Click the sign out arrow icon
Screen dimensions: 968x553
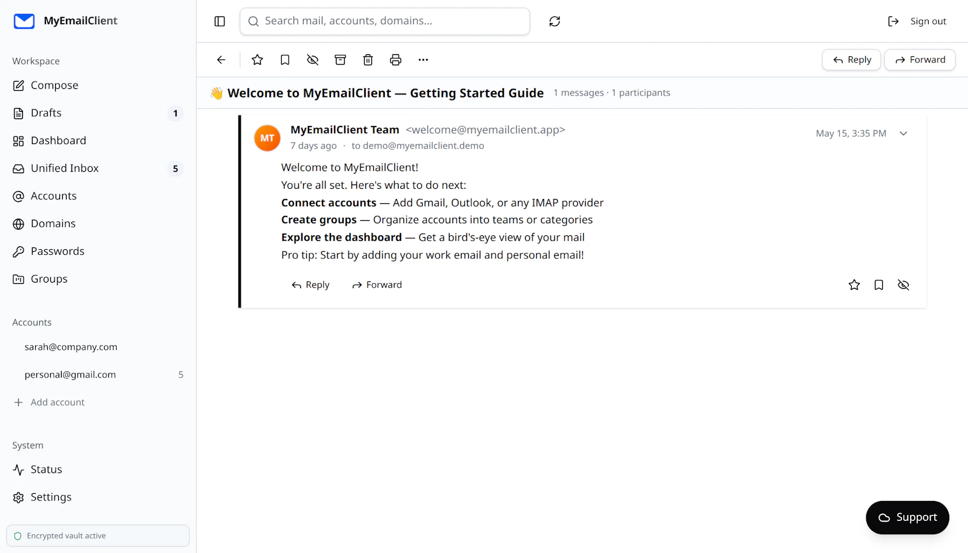click(893, 21)
